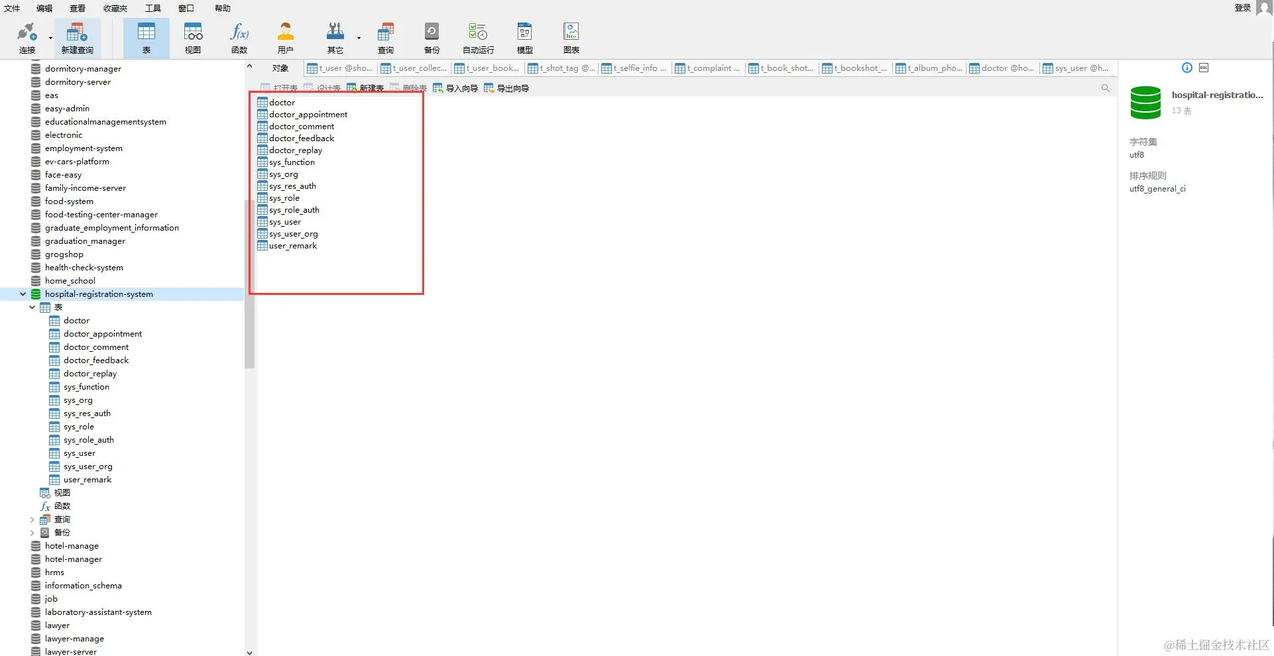
Task: Select sys_role_auth in the object list
Action: 294,210
